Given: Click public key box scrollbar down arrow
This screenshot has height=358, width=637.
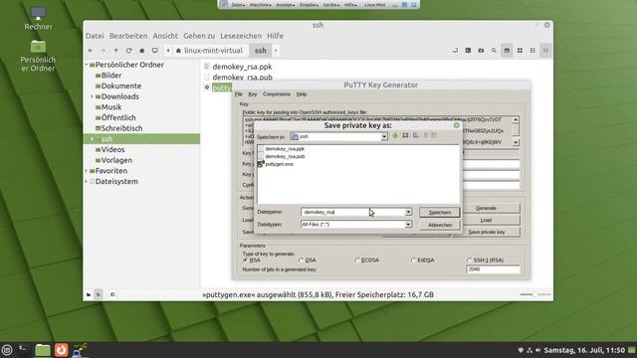Looking at the screenshot, I should (x=516, y=142).
